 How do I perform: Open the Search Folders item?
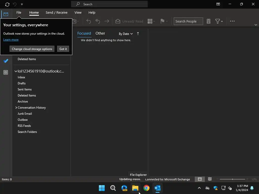27,132
